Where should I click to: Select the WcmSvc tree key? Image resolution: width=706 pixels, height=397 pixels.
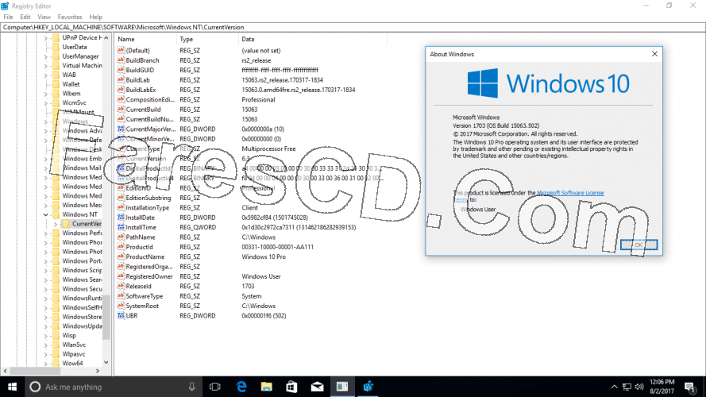coord(74,102)
